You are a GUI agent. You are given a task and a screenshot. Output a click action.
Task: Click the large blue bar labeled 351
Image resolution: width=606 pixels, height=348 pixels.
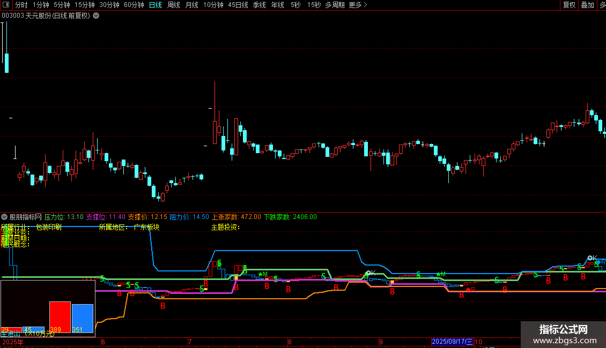[x=83, y=318]
